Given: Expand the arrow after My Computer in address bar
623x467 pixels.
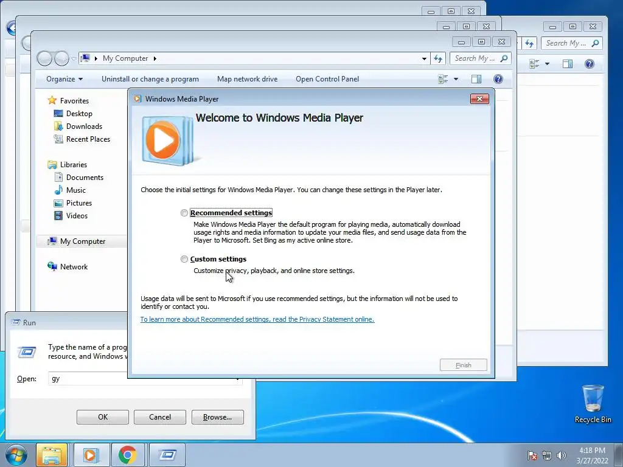Looking at the screenshot, I should pos(155,58).
